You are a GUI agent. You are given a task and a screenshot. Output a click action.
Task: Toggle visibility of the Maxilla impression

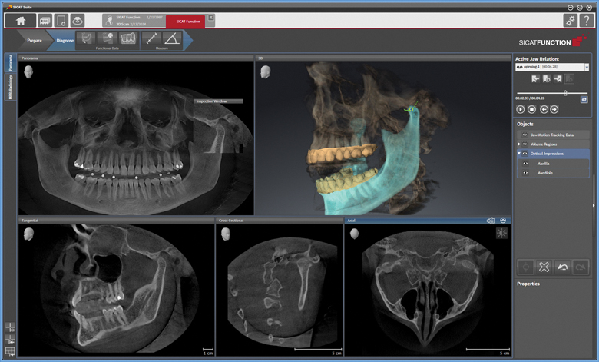(x=525, y=163)
